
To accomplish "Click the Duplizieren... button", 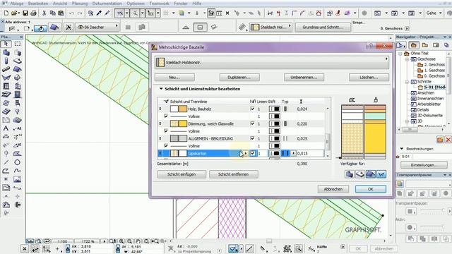I will [239, 77].
